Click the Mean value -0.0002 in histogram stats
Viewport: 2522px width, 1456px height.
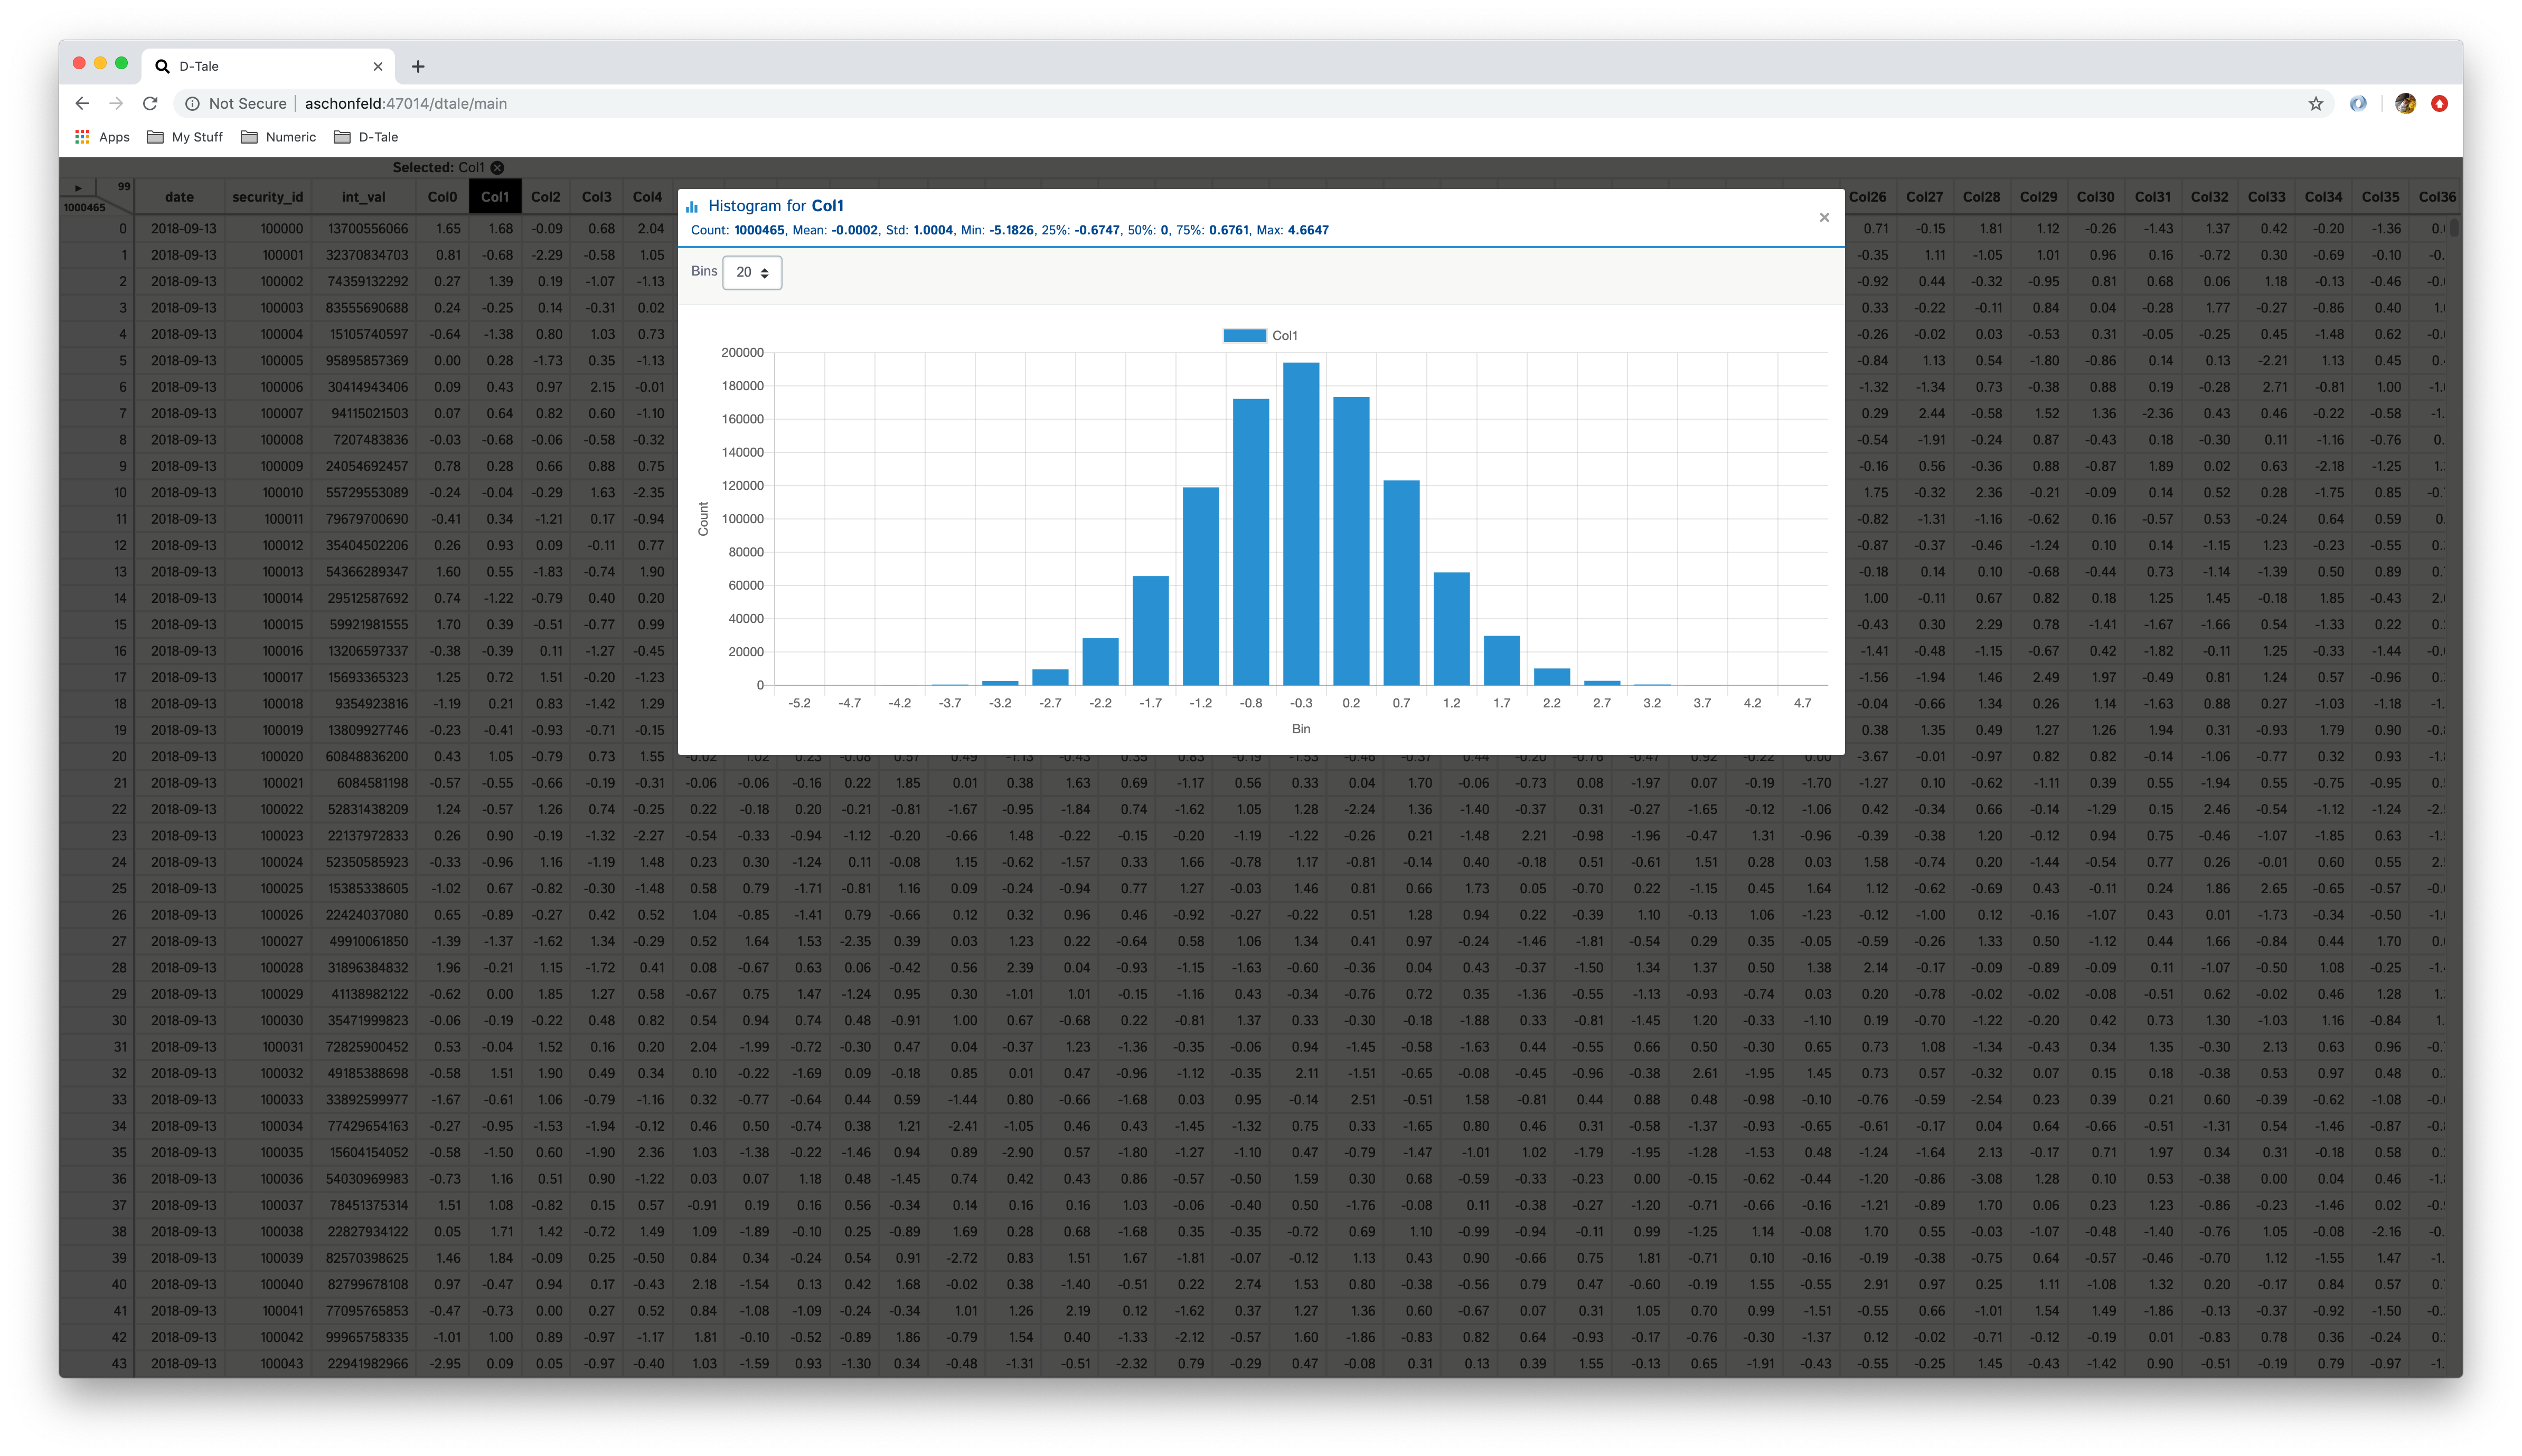tap(854, 230)
